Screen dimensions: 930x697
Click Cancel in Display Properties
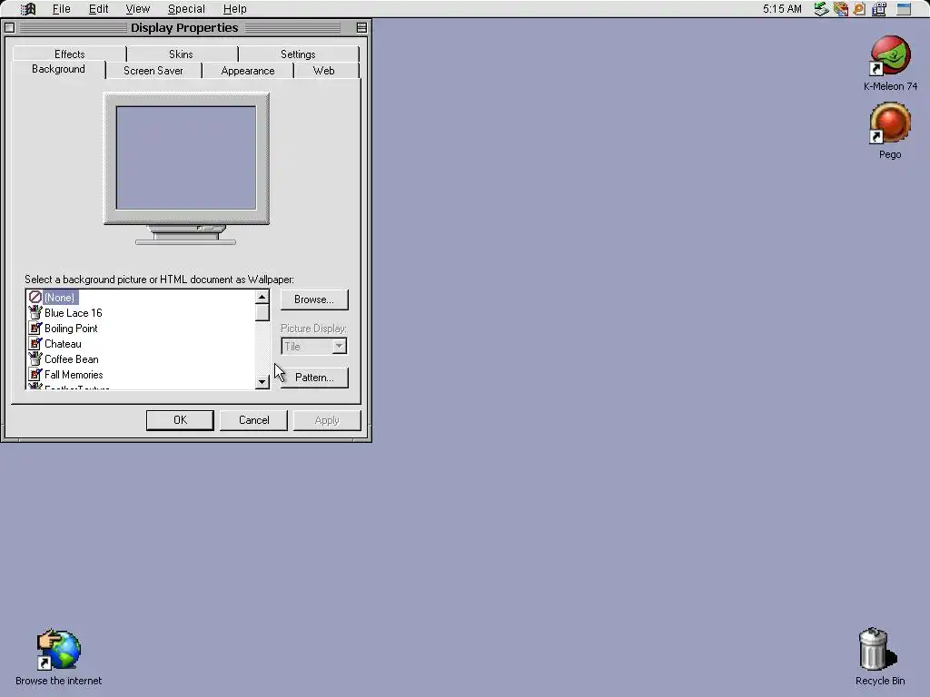coord(254,420)
